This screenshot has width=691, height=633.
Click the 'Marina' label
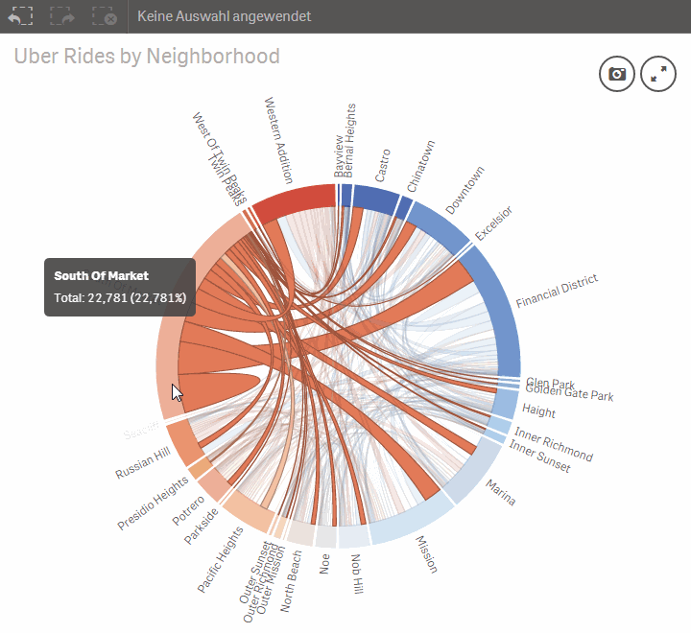(501, 492)
